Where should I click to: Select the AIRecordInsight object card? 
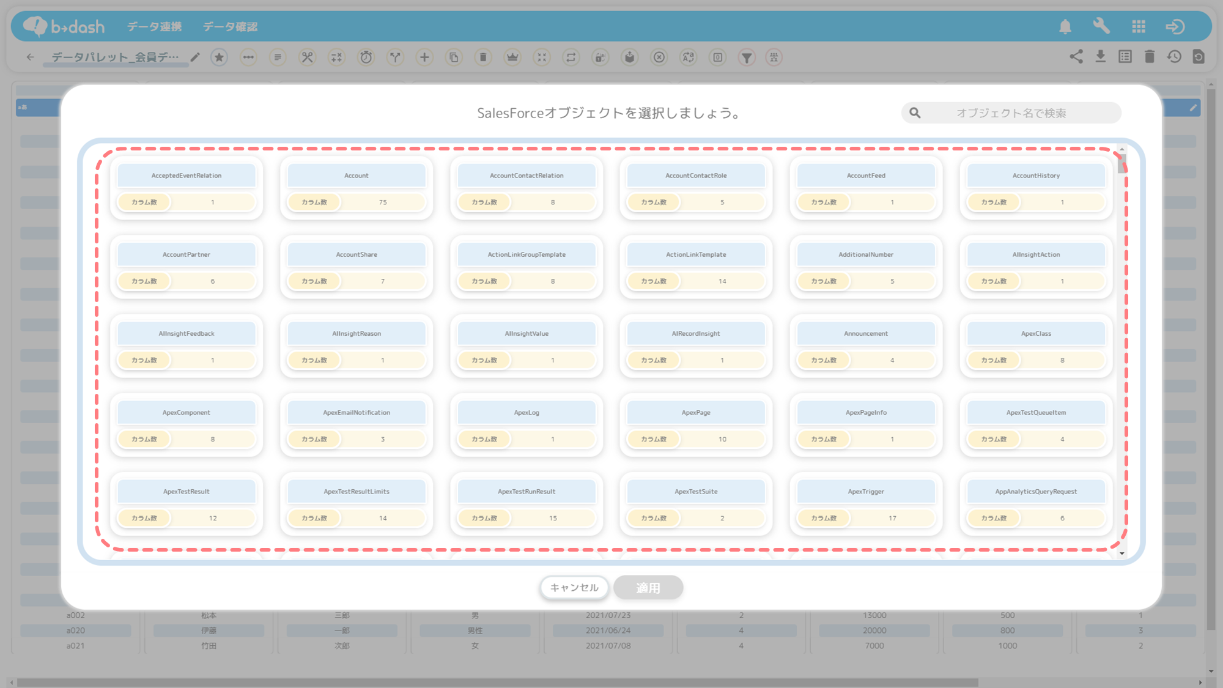tap(696, 346)
